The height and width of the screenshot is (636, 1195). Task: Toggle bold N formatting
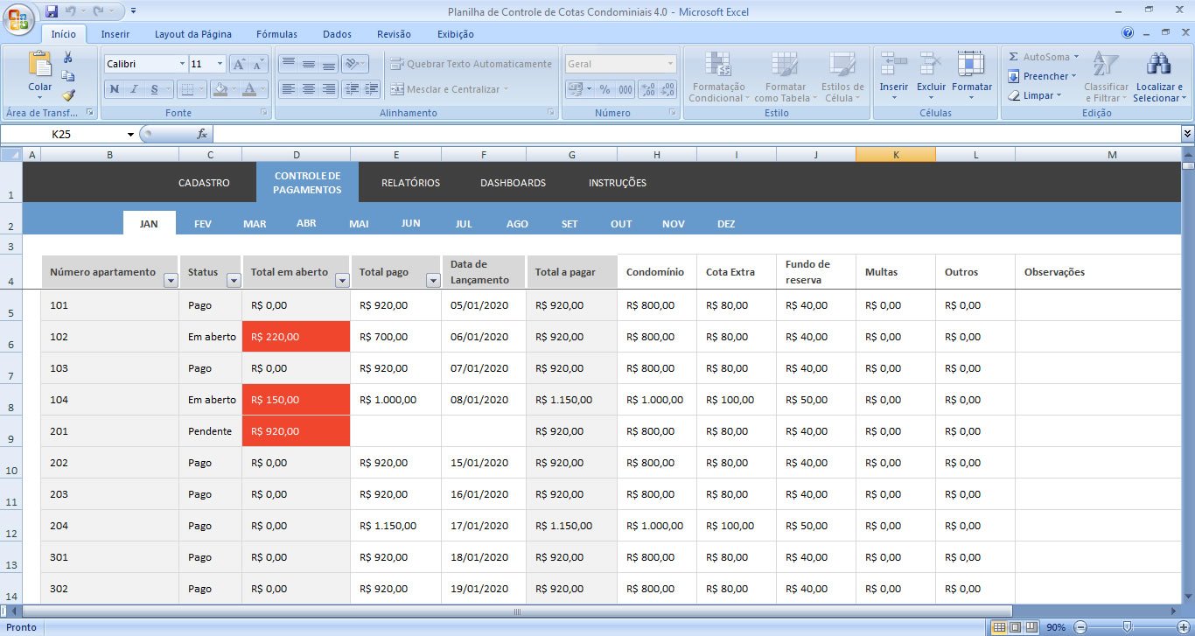114,89
